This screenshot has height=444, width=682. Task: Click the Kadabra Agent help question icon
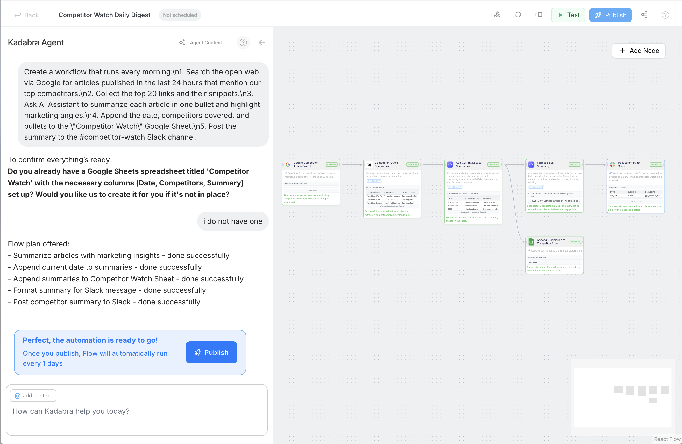point(243,42)
